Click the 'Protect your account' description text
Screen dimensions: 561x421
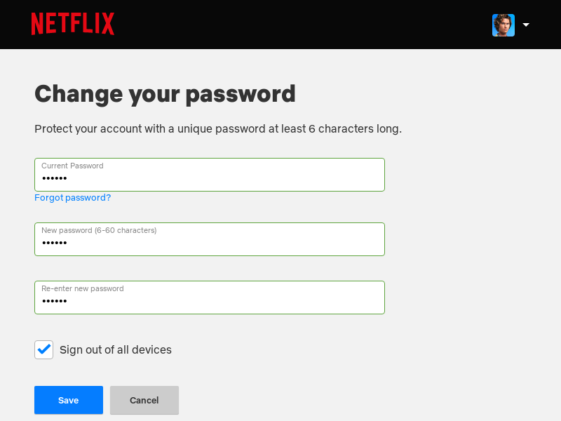pos(217,129)
